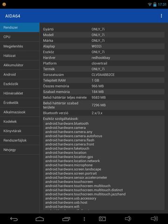The height and width of the screenshot is (224, 168).
Task: Select android.hardware.location.gps entry
Action: (69, 157)
